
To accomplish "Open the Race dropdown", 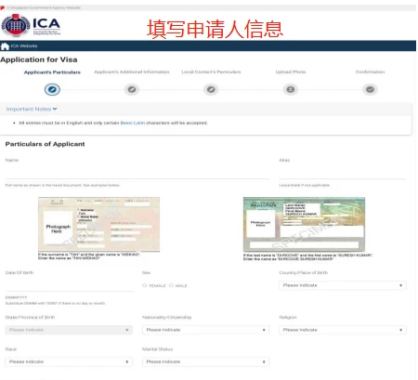I will click(x=69, y=361).
